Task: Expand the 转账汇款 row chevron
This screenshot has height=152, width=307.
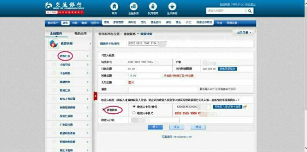Action: pyautogui.click(x=88, y=56)
